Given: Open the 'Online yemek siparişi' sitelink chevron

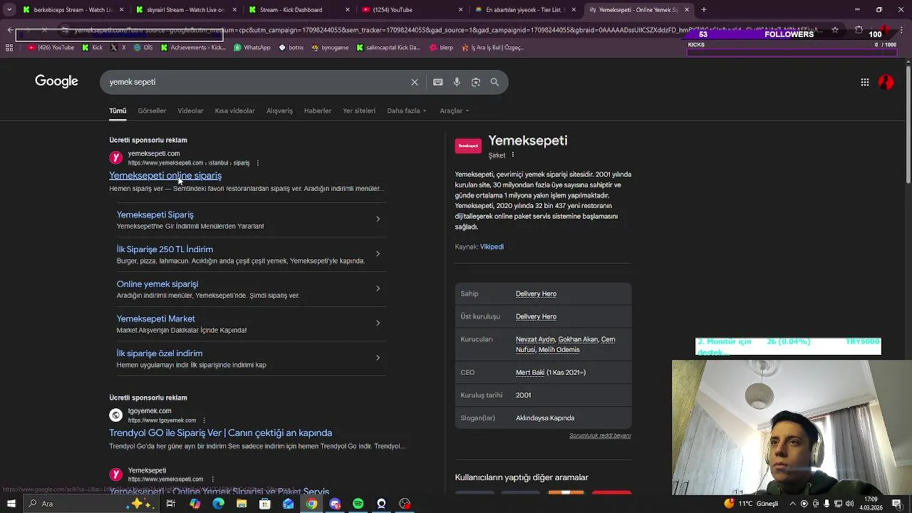Looking at the screenshot, I should coord(378,289).
